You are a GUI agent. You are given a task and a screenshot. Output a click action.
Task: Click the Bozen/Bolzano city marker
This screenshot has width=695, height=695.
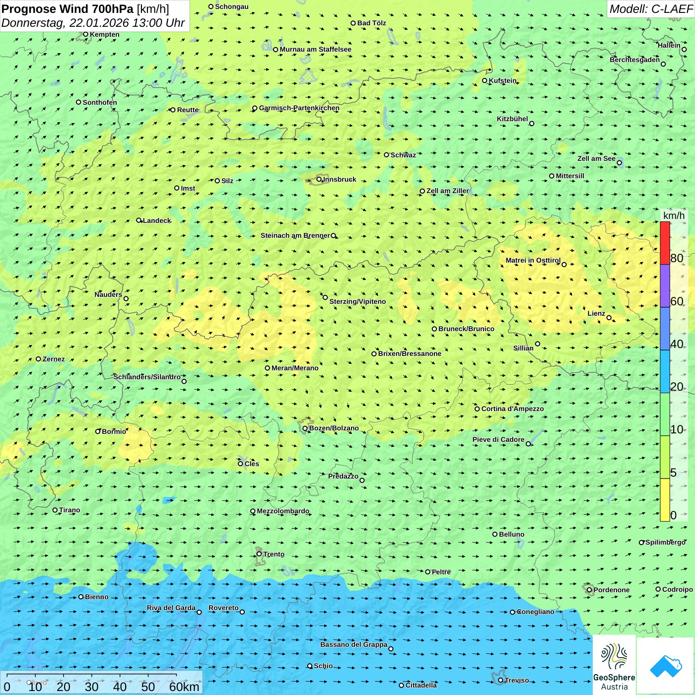305,428
